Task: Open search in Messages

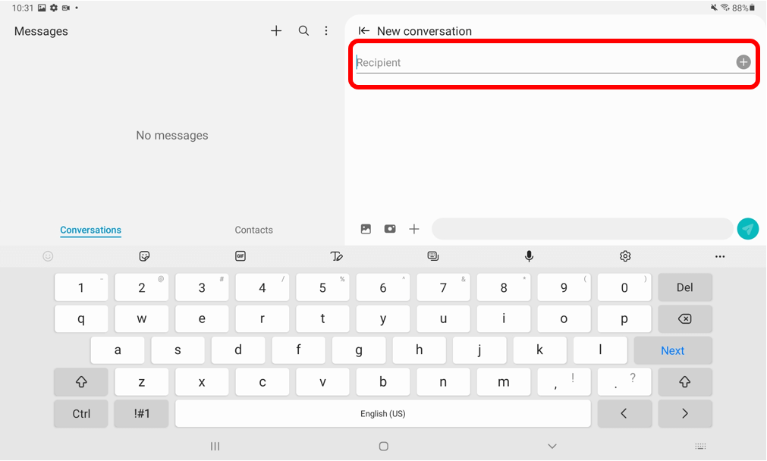Action: tap(303, 31)
